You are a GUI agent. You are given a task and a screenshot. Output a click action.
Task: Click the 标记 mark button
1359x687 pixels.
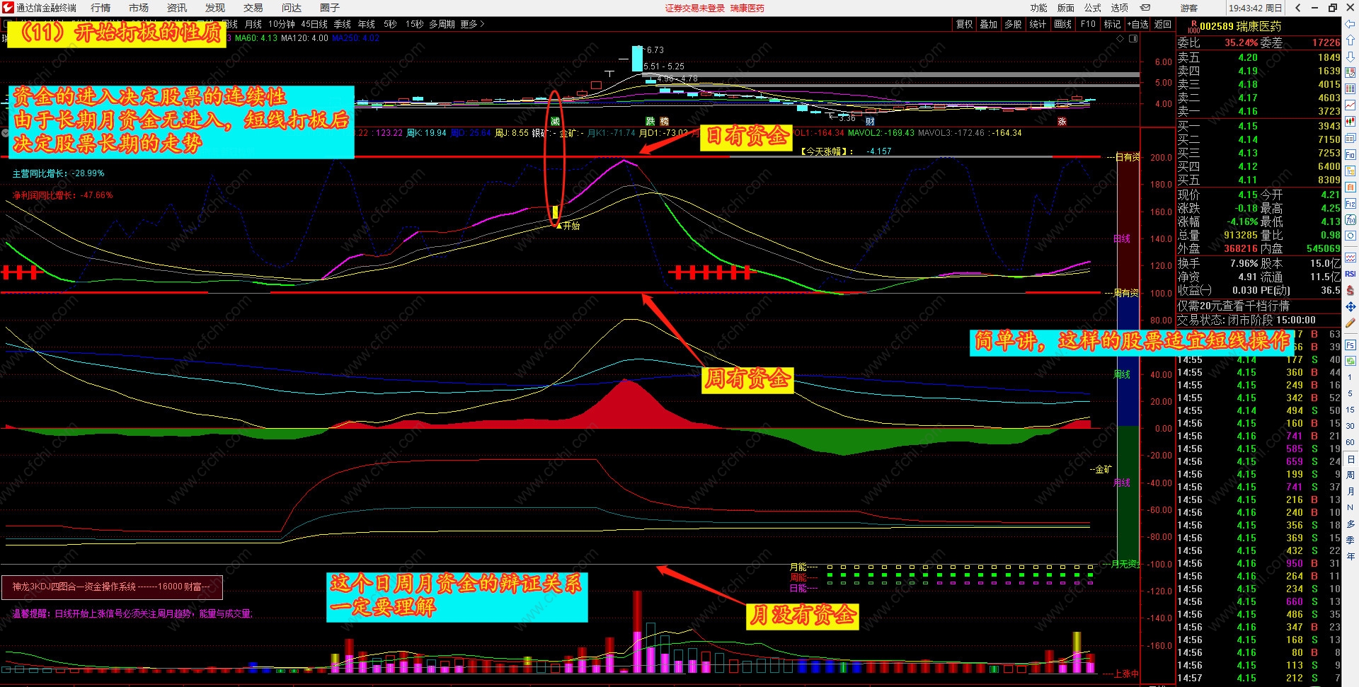coord(1112,24)
